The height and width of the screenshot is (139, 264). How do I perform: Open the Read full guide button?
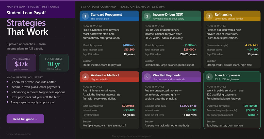tap(25, 119)
